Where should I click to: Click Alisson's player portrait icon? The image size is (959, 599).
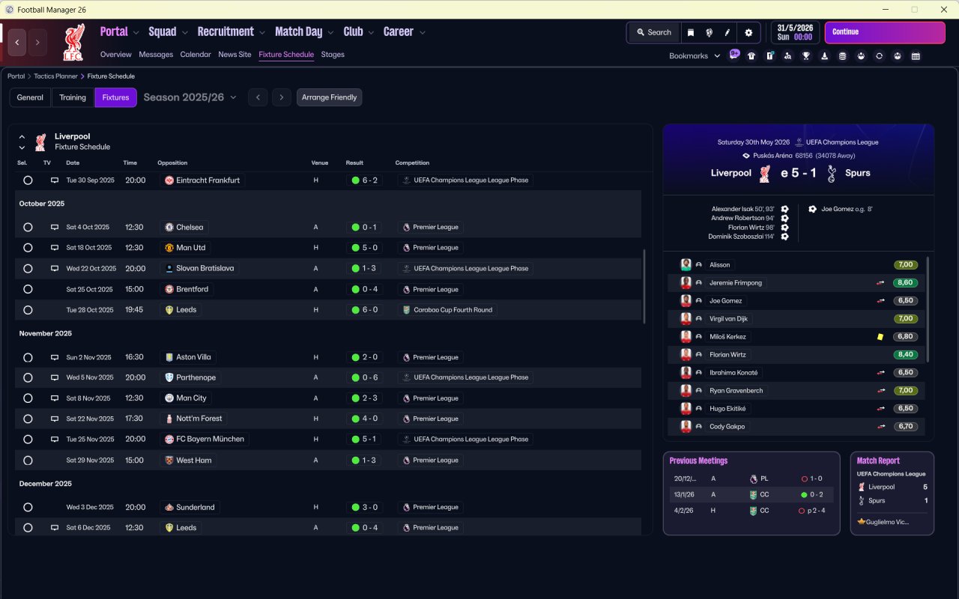point(686,265)
